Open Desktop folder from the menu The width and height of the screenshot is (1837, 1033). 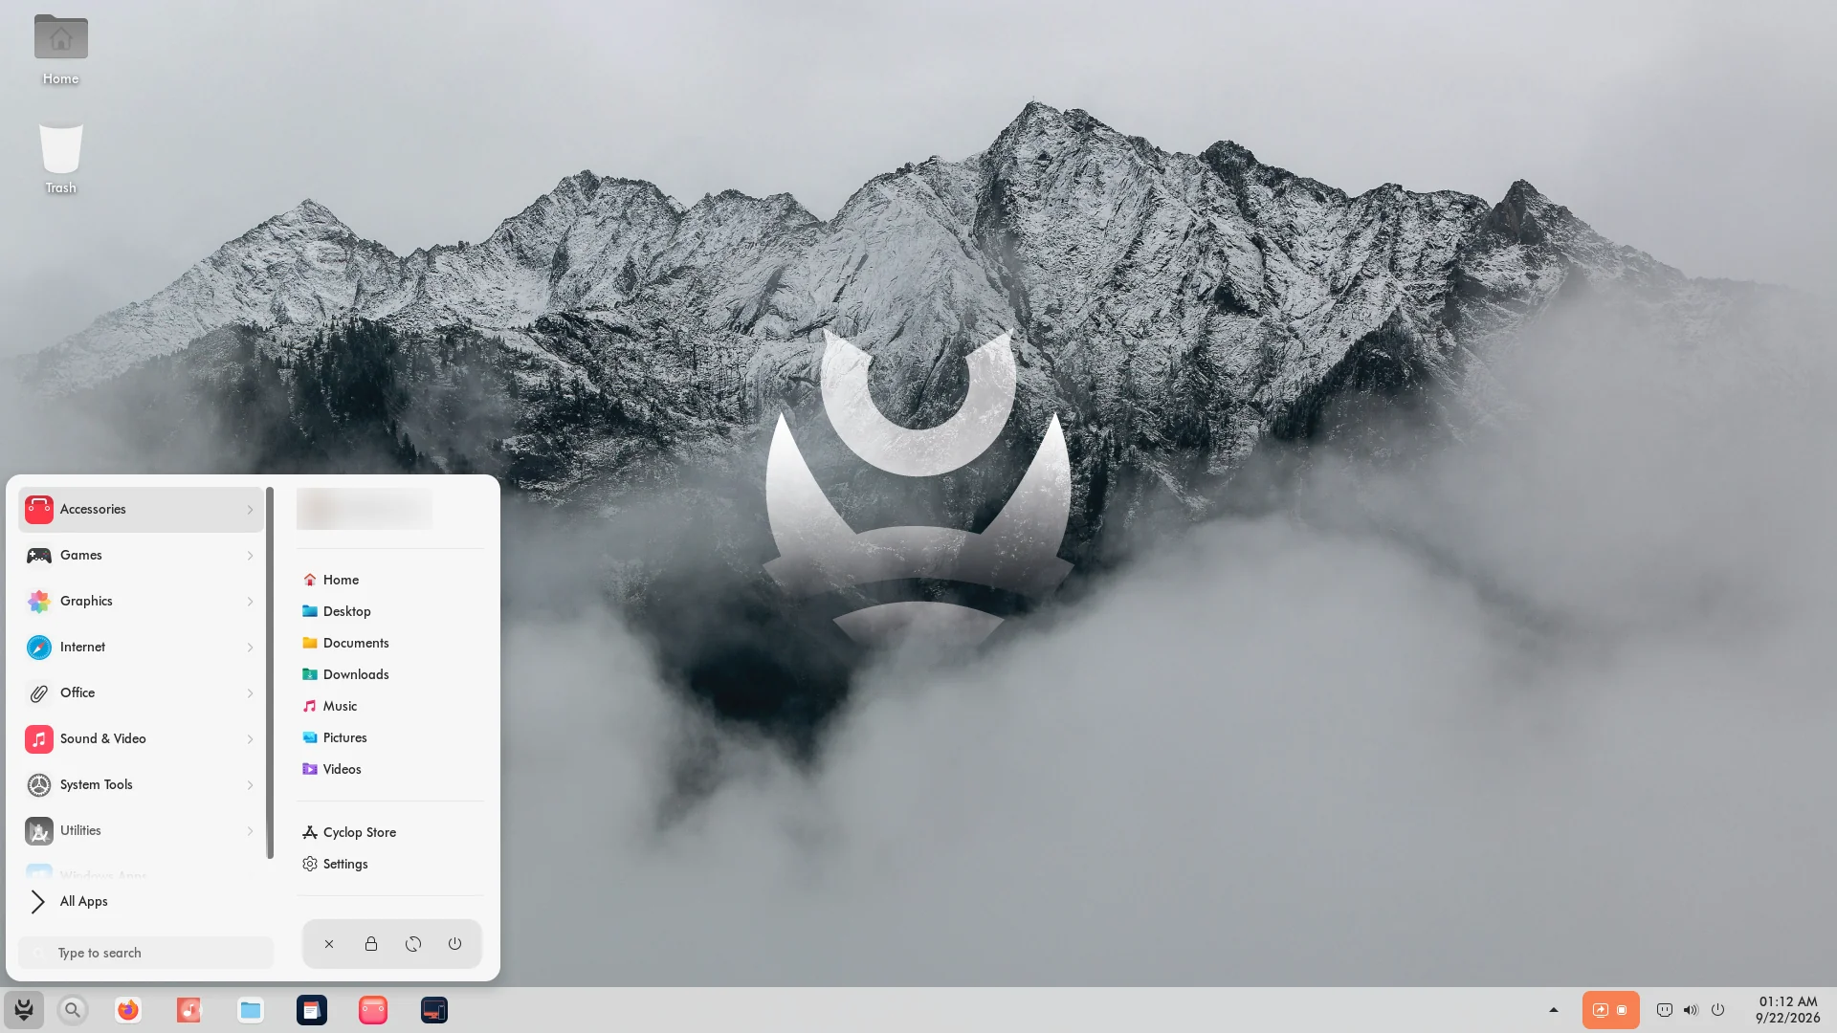click(x=337, y=611)
